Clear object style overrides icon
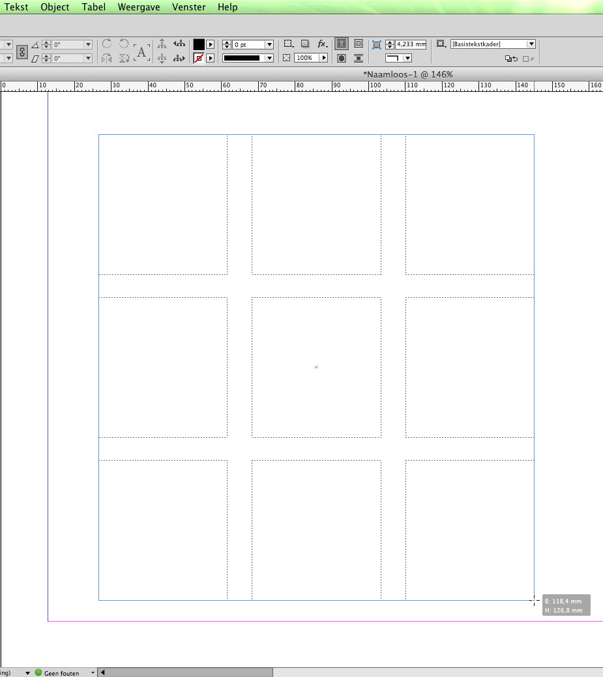The width and height of the screenshot is (603, 677). coord(511,58)
